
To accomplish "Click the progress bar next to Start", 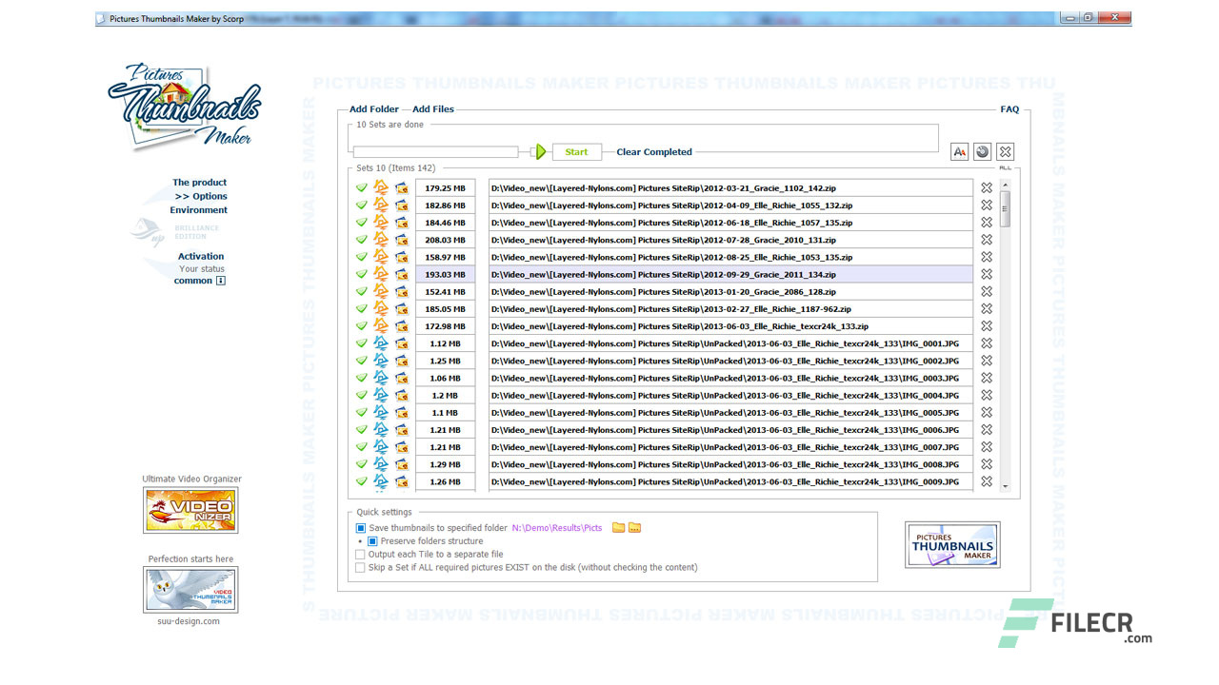I will [x=435, y=152].
